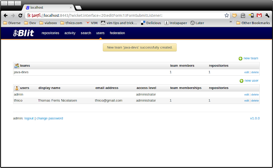Viewport: 273px width, 168px height.
Task: Click the box extension icon in toolbar
Action: [243, 15]
